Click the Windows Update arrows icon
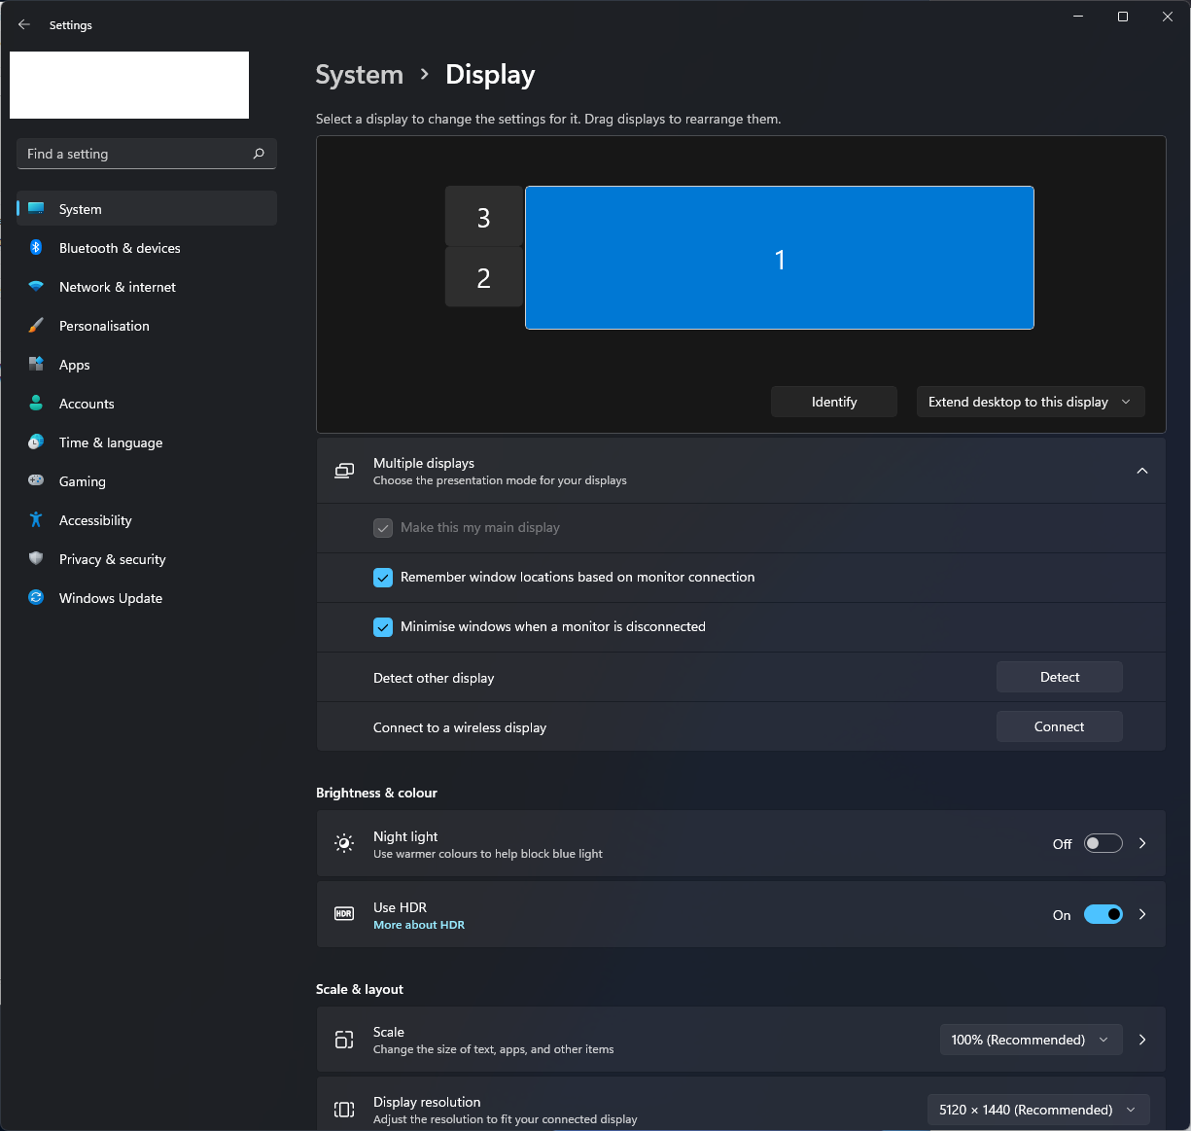Image resolution: width=1191 pixels, height=1131 pixels. pos(36,598)
